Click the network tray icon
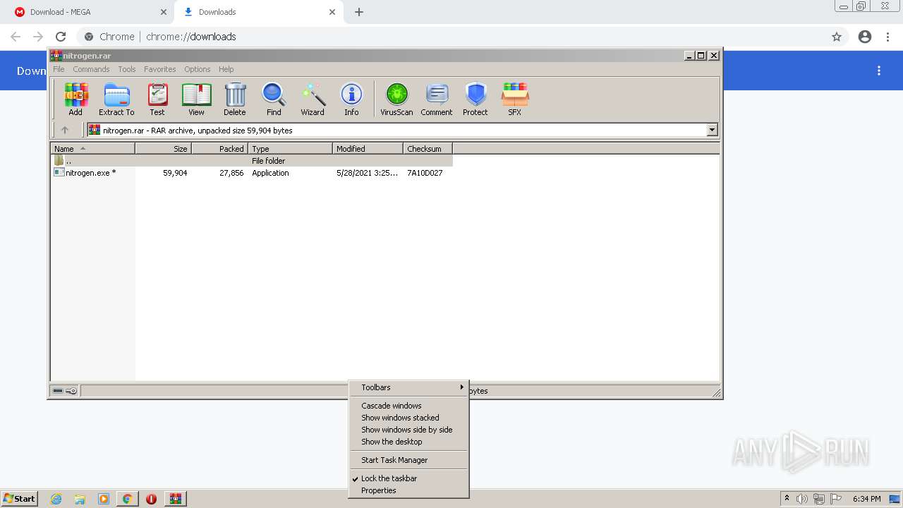 819,499
